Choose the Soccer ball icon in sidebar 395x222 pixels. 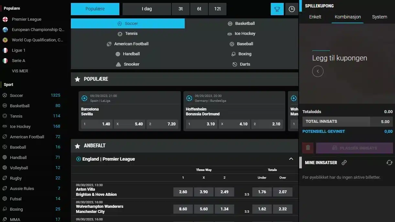[x=5, y=95]
